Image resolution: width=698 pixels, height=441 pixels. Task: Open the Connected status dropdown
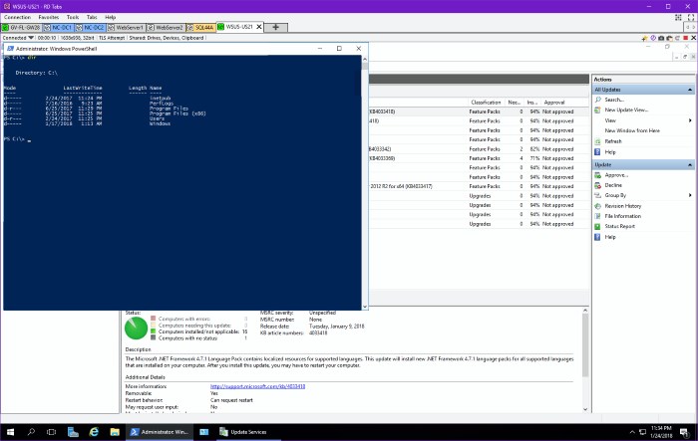[31, 38]
